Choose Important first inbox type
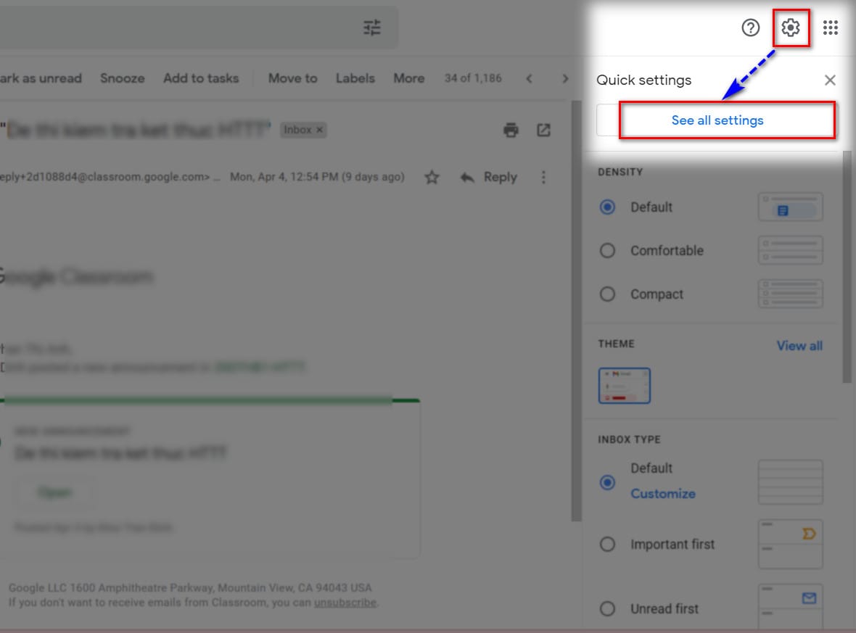The width and height of the screenshot is (856, 633). pyautogui.click(x=607, y=544)
